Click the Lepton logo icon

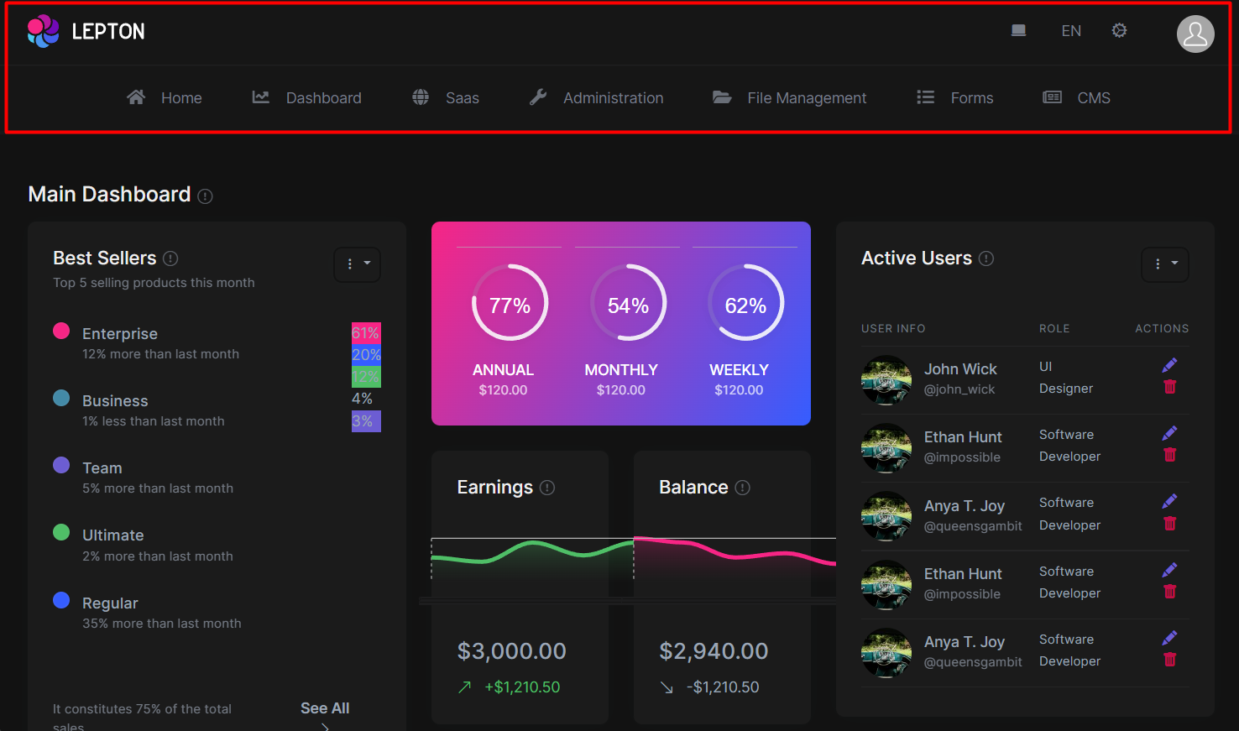click(x=43, y=32)
